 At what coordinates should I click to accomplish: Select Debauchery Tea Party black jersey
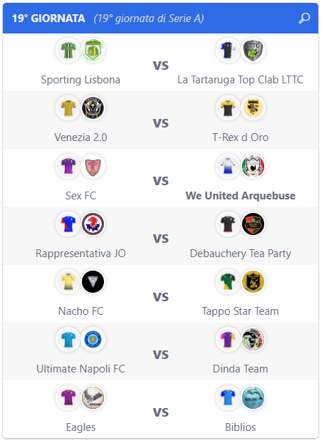(x=229, y=224)
